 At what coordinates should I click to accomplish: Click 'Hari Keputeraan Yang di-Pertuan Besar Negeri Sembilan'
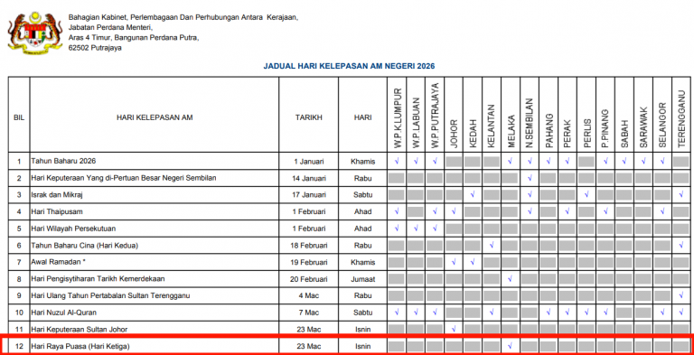point(124,178)
